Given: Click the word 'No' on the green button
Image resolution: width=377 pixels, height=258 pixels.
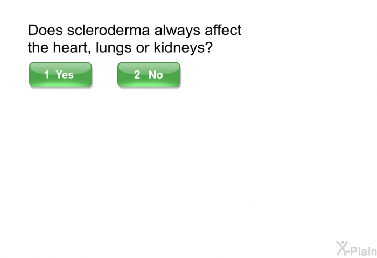Looking at the screenshot, I should (156, 75).
